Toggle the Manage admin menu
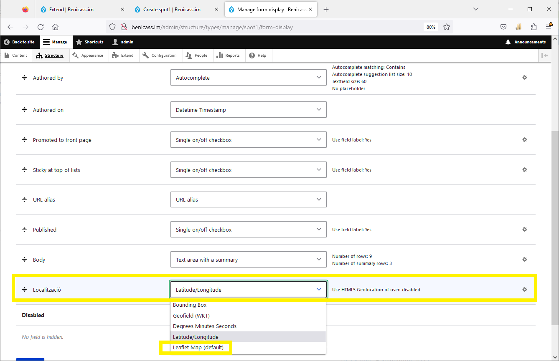The height and width of the screenshot is (361, 559). (x=55, y=42)
